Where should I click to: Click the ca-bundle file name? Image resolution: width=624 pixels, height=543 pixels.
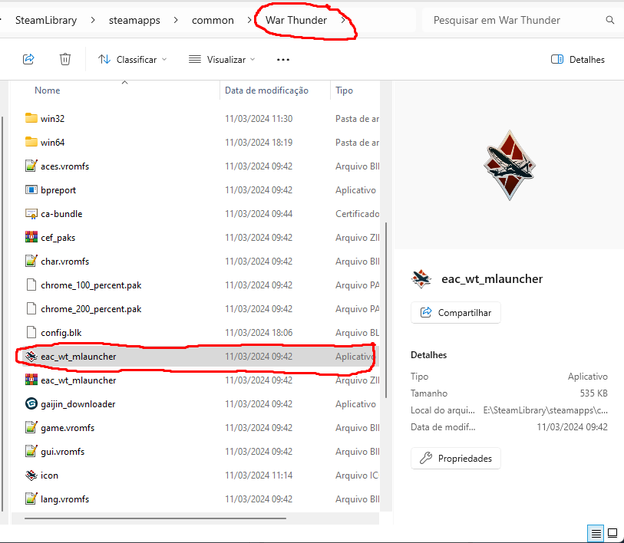coord(61,214)
